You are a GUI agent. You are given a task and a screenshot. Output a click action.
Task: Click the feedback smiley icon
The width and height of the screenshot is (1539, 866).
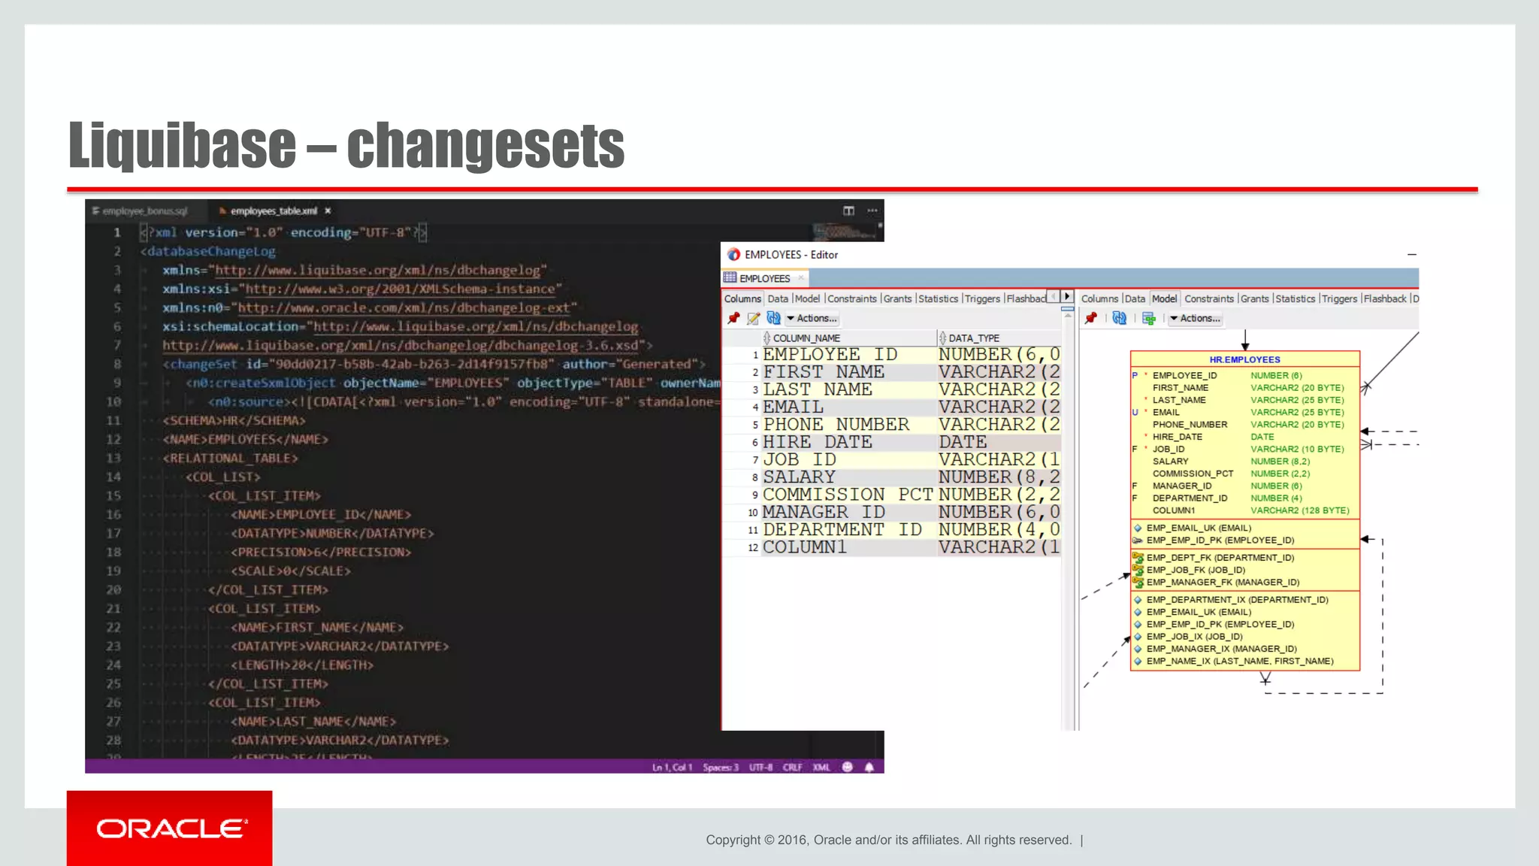click(x=848, y=768)
